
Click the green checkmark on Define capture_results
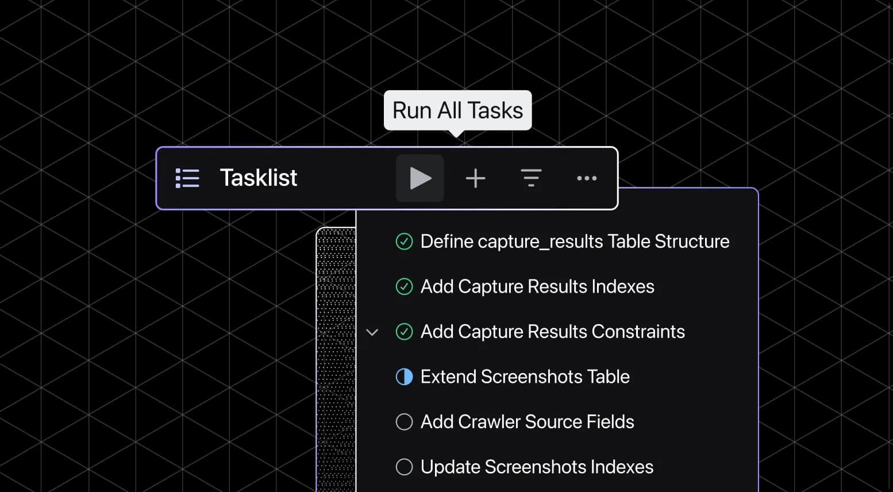(404, 241)
